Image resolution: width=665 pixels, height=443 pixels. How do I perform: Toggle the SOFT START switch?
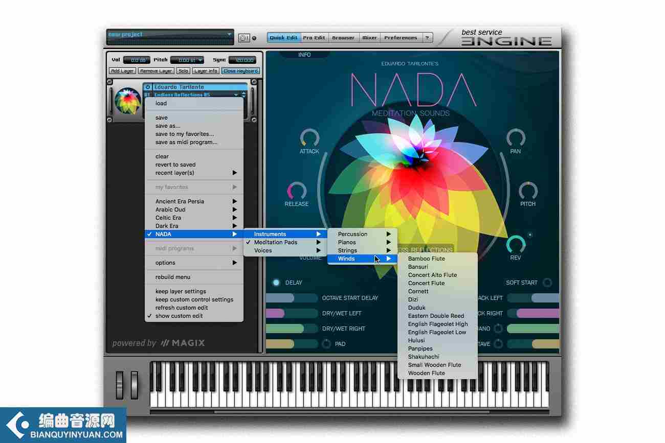point(547,283)
